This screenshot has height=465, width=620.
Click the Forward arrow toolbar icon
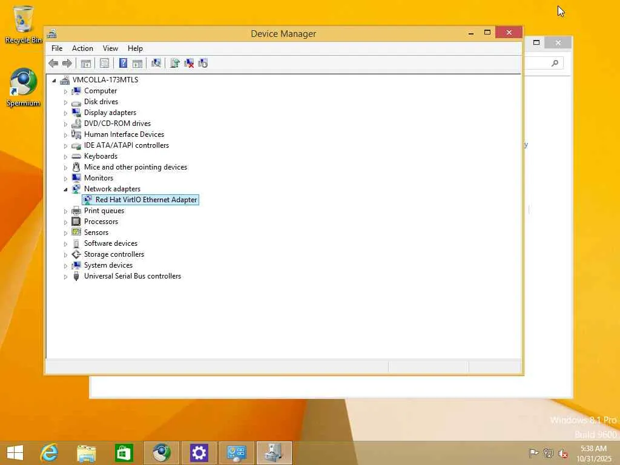(x=67, y=63)
